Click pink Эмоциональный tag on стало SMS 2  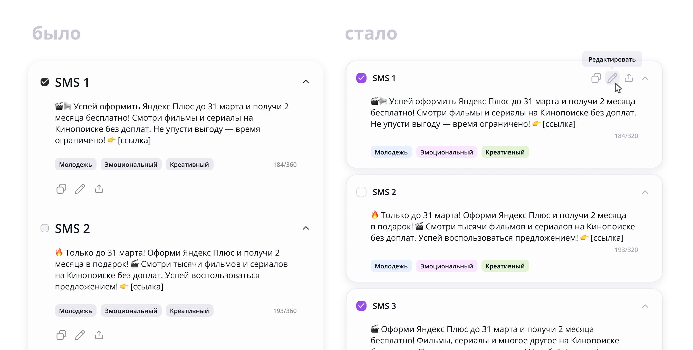[x=447, y=266]
